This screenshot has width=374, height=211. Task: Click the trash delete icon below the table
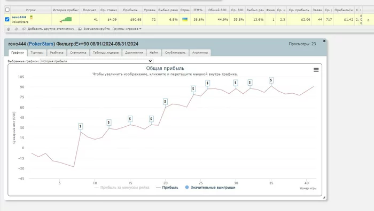pyautogui.click(x=9, y=29)
